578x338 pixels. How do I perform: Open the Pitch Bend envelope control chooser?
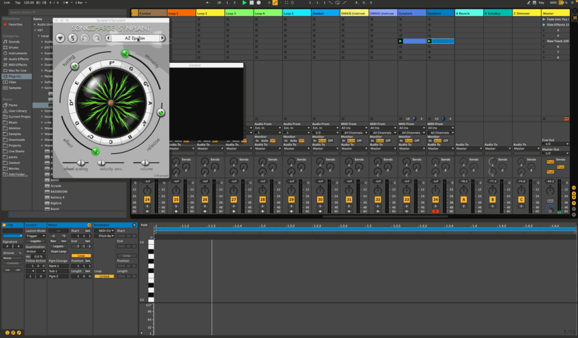tap(104, 236)
